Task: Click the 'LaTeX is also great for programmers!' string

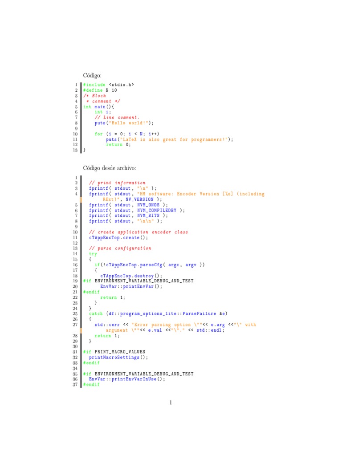Action: [x=174, y=139]
